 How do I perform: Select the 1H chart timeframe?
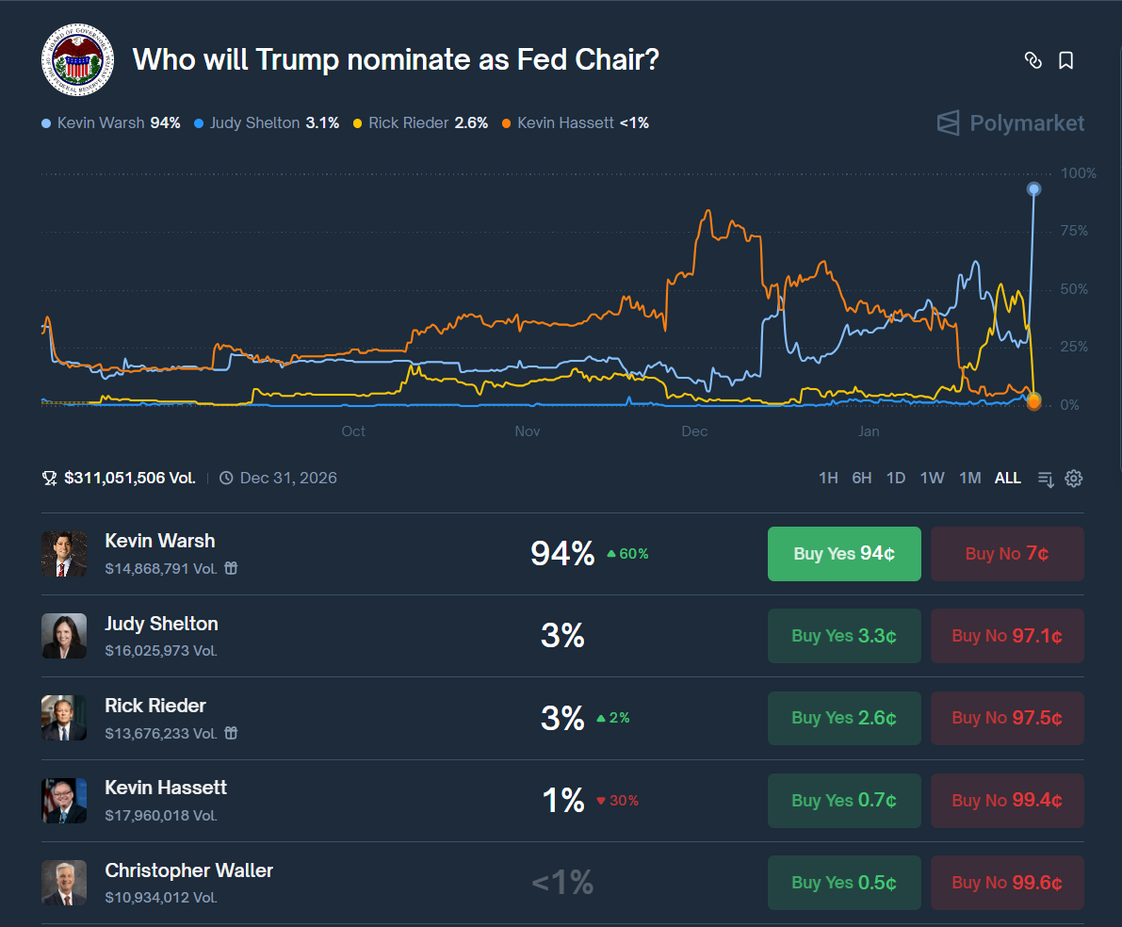828,479
